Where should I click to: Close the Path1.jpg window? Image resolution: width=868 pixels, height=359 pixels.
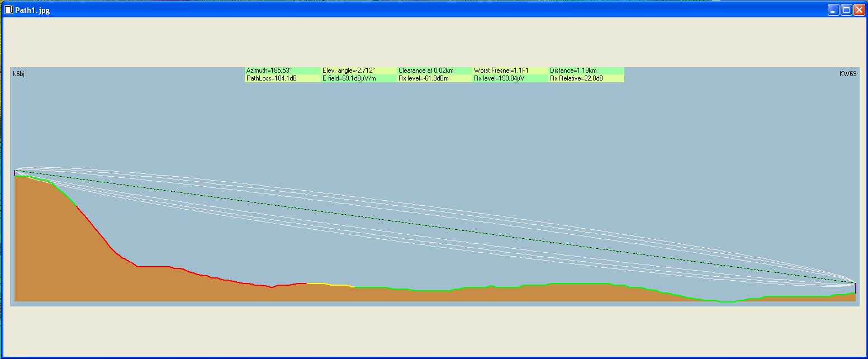(859, 10)
